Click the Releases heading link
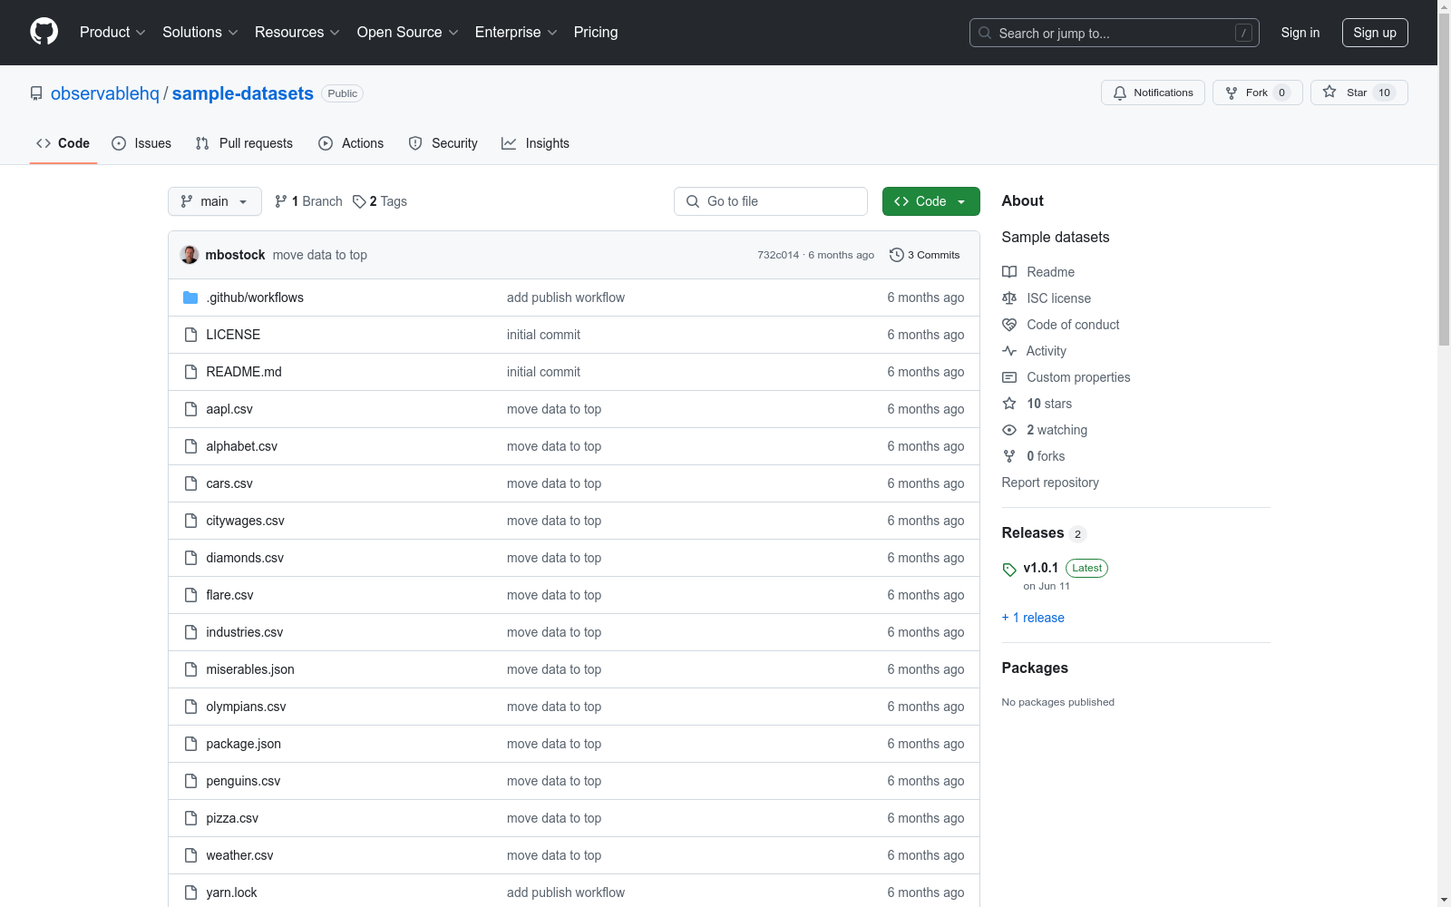Viewport: 1451px width, 907px height. (1033, 532)
